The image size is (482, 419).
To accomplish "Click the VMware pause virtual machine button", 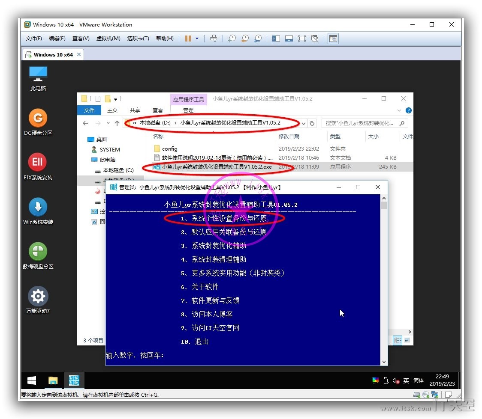I will click(188, 39).
